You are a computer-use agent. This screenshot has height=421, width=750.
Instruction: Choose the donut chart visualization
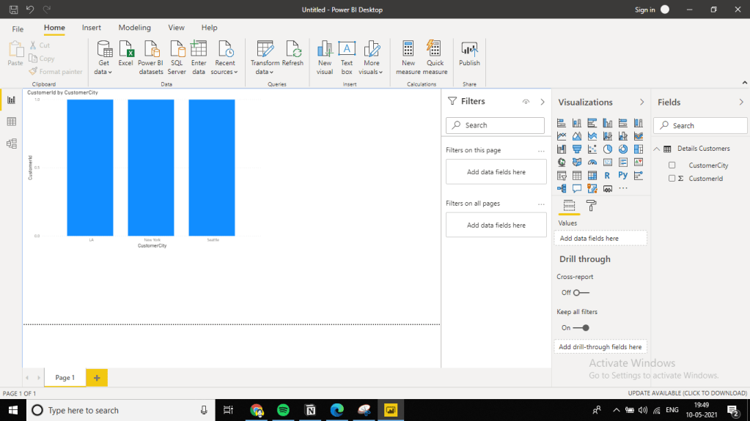click(623, 149)
